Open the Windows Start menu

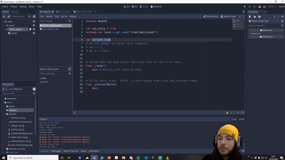click(4, 158)
